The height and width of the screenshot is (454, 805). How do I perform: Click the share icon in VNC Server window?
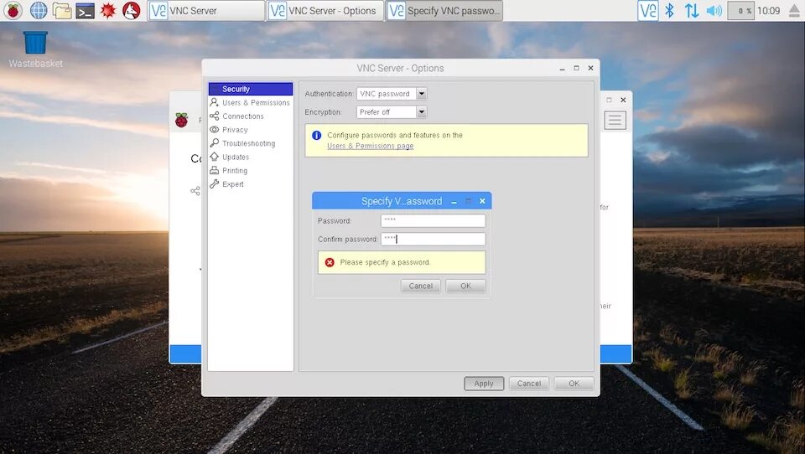(x=195, y=191)
